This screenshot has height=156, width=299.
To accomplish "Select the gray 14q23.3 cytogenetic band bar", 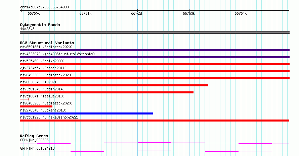I will click(x=155, y=32).
